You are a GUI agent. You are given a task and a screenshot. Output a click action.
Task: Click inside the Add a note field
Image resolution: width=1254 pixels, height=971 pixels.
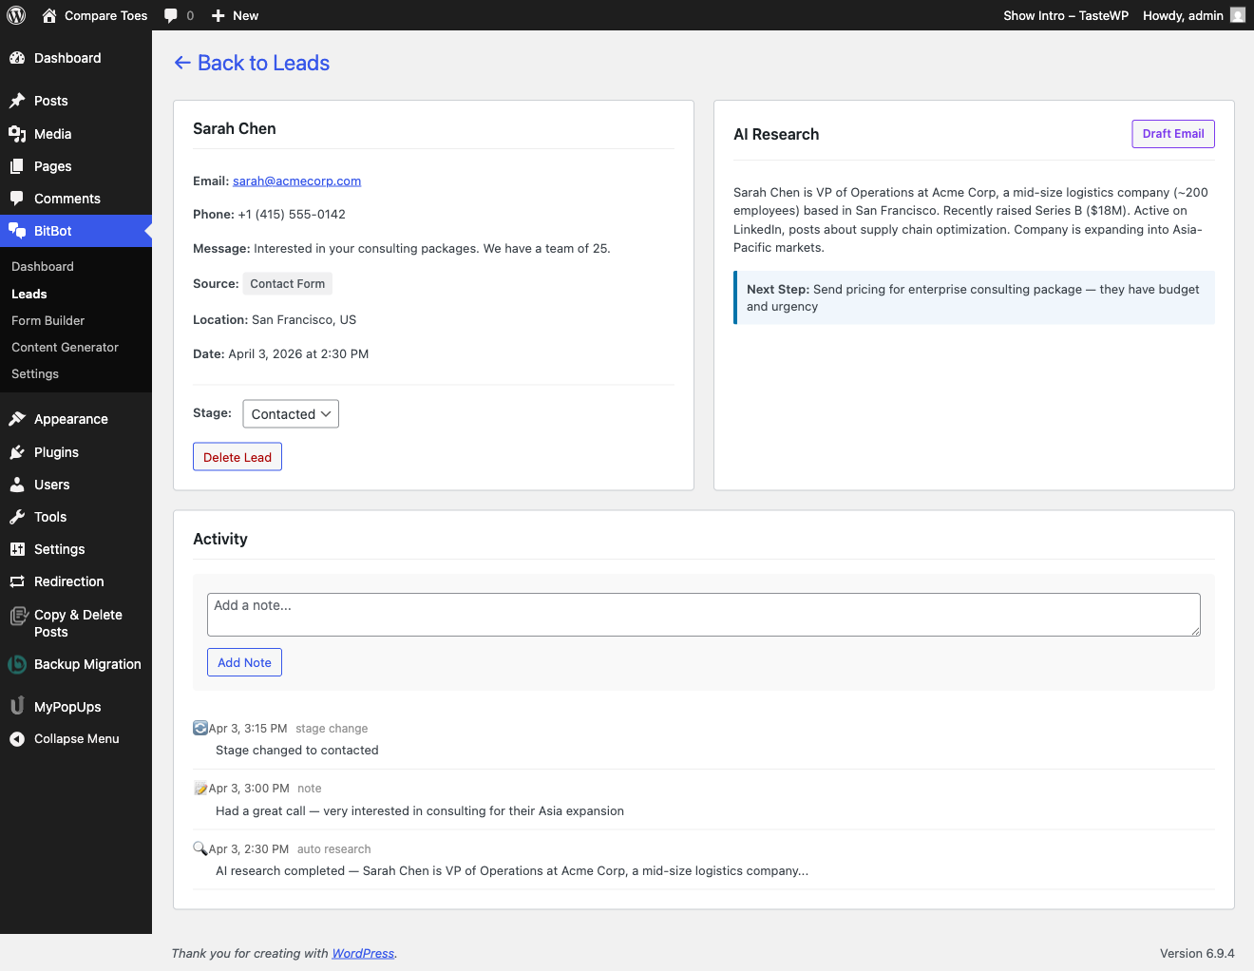pyautogui.click(x=703, y=614)
